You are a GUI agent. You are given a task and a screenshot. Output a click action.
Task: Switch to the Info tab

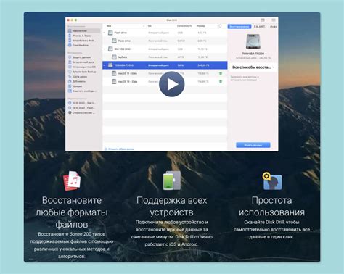[x=274, y=26]
